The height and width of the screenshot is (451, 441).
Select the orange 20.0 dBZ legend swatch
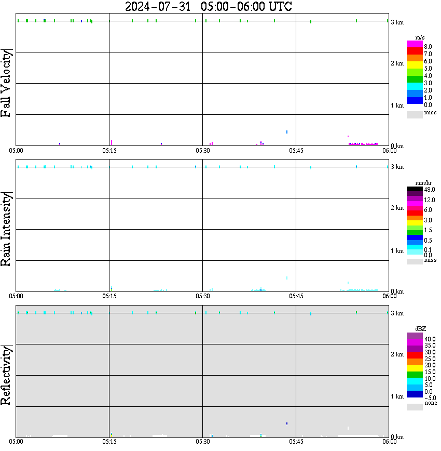415,362
